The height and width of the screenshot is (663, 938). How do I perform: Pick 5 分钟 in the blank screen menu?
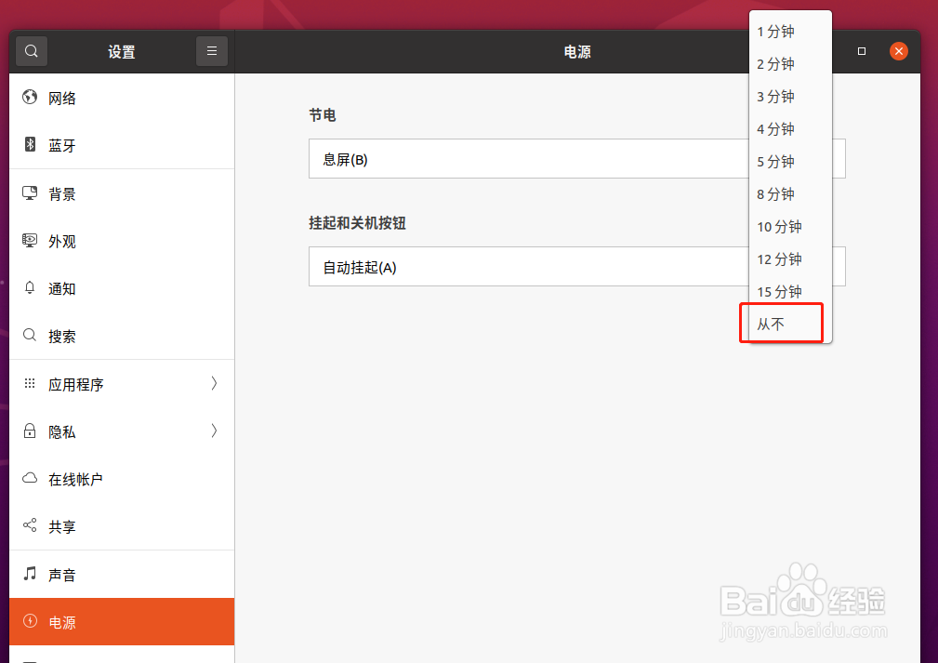pyautogui.click(x=790, y=162)
